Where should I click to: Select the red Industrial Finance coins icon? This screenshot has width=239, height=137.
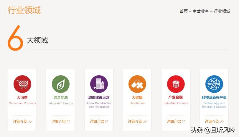pyautogui.click(x=176, y=84)
